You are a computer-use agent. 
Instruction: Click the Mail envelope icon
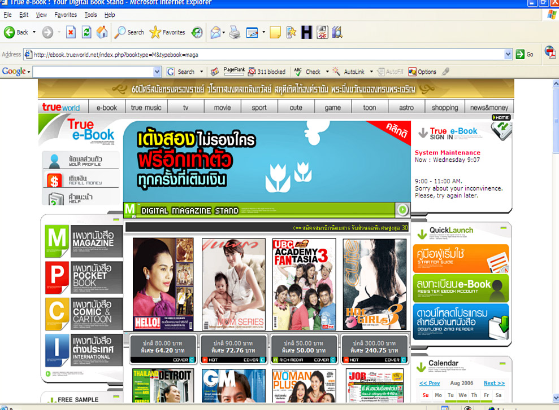click(215, 32)
